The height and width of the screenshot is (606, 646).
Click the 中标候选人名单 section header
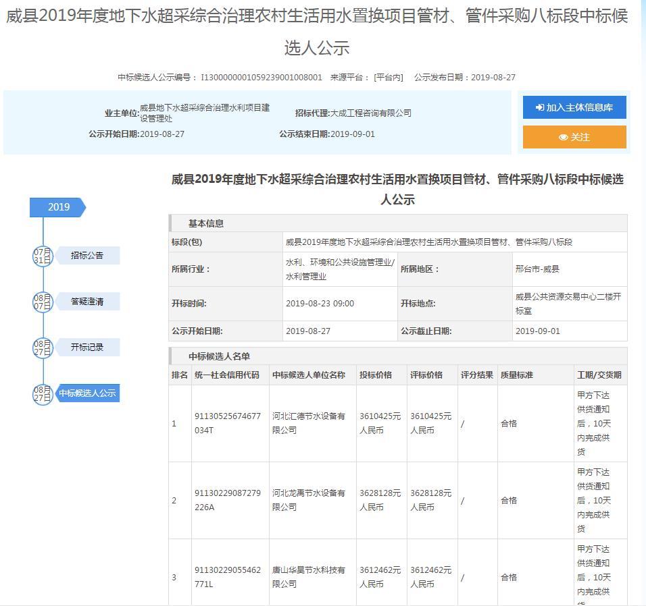[x=219, y=356]
